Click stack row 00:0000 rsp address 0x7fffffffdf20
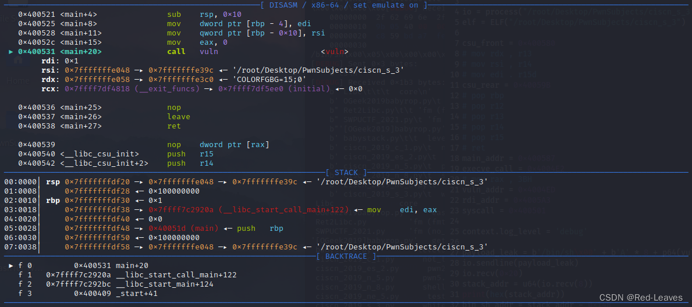 [x=101, y=181]
